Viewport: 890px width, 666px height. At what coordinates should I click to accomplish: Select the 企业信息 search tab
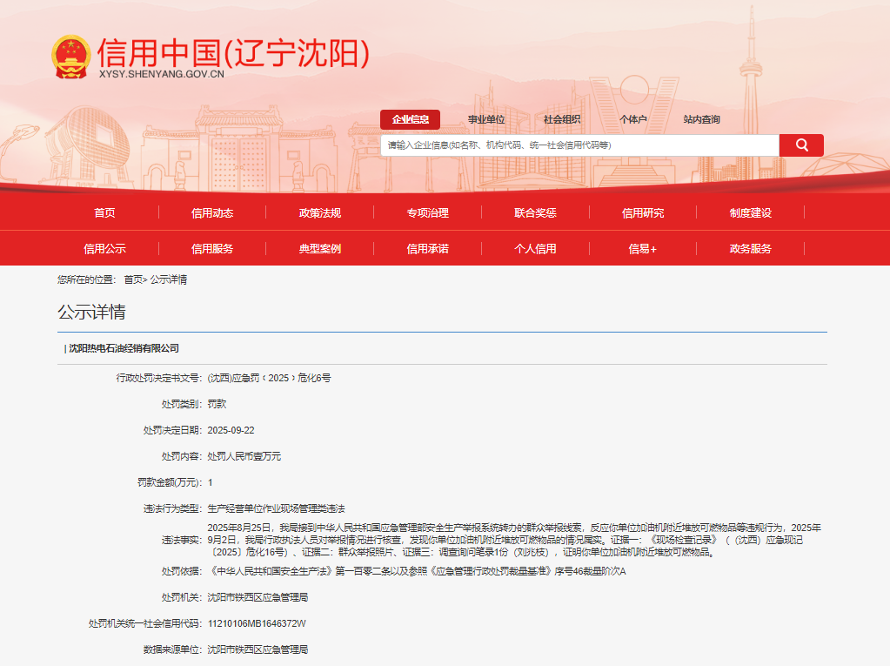click(x=410, y=120)
